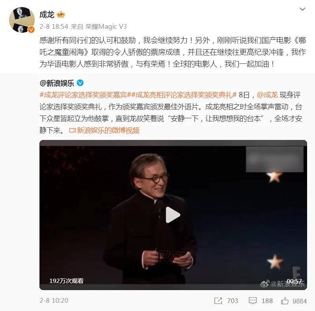Screen dimensions: 315x311
Task: Click the @成龙 mention in reposted text
Action: click(x=267, y=95)
